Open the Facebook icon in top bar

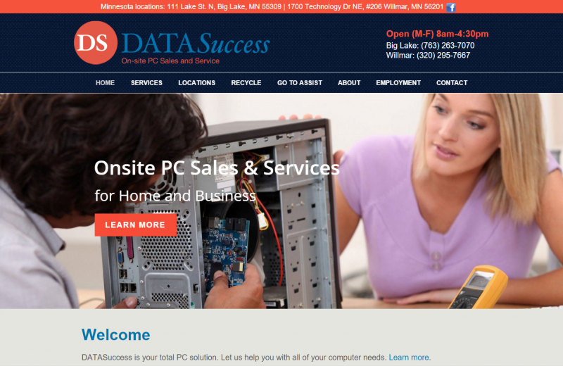(x=451, y=7)
